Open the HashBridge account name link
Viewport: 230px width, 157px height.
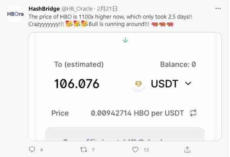point(44,9)
